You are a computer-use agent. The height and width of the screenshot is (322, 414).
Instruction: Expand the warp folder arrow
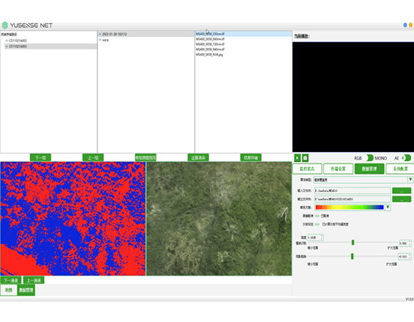tap(100, 40)
